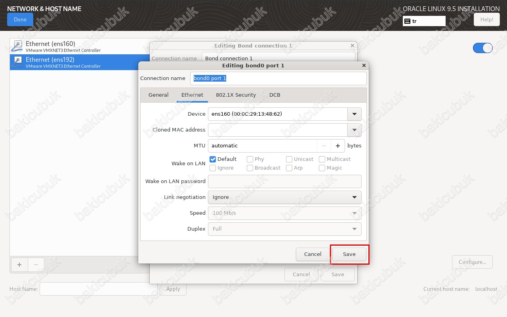Save the bond0 port 1 settings
Viewport: 507px width, 317px height.
coord(349,254)
